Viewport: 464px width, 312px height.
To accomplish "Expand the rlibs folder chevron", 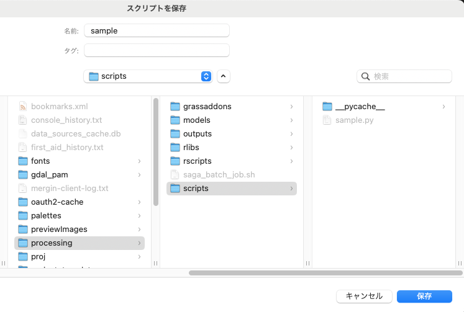I will [x=291, y=148].
